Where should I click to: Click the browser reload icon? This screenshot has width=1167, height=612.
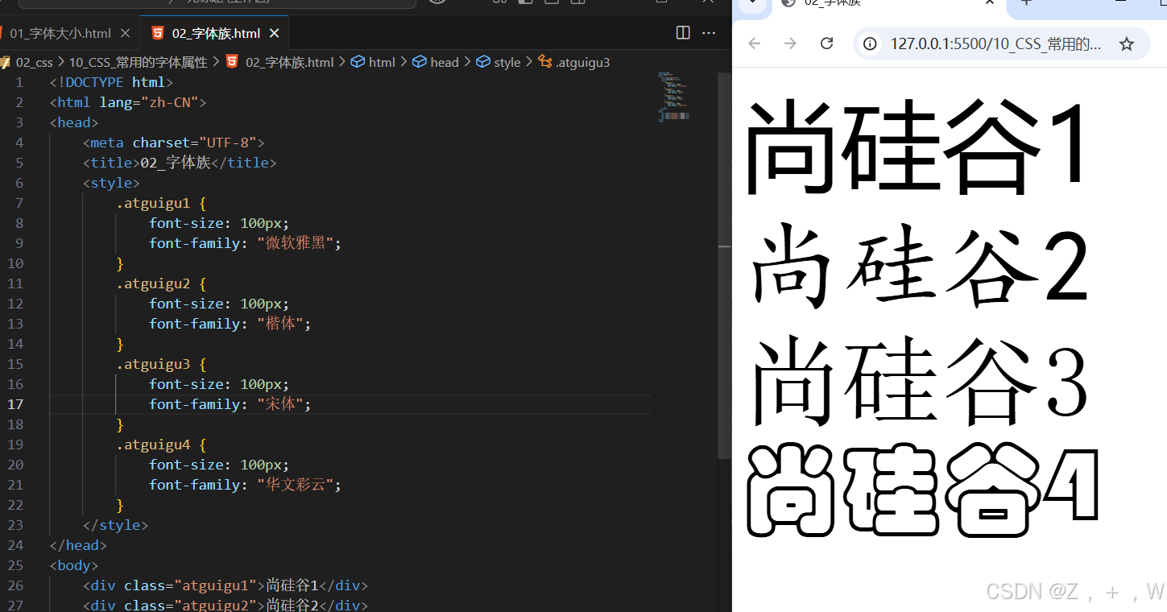[826, 44]
